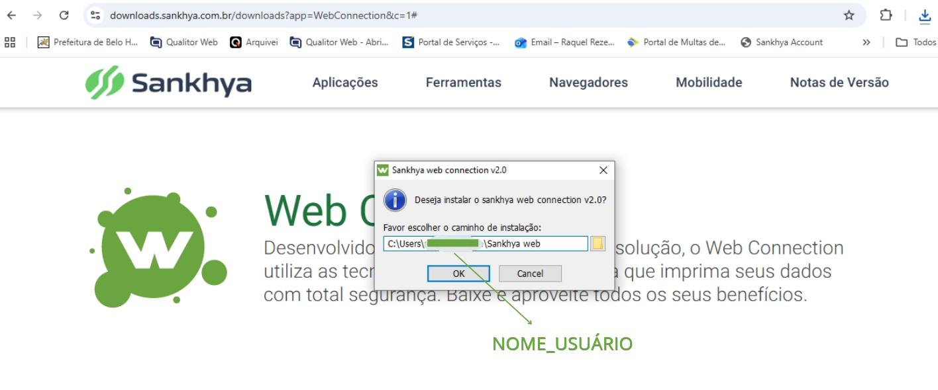Viewport: 938px width, 390px height.
Task: Open the browser extensions menu
Action: [886, 15]
